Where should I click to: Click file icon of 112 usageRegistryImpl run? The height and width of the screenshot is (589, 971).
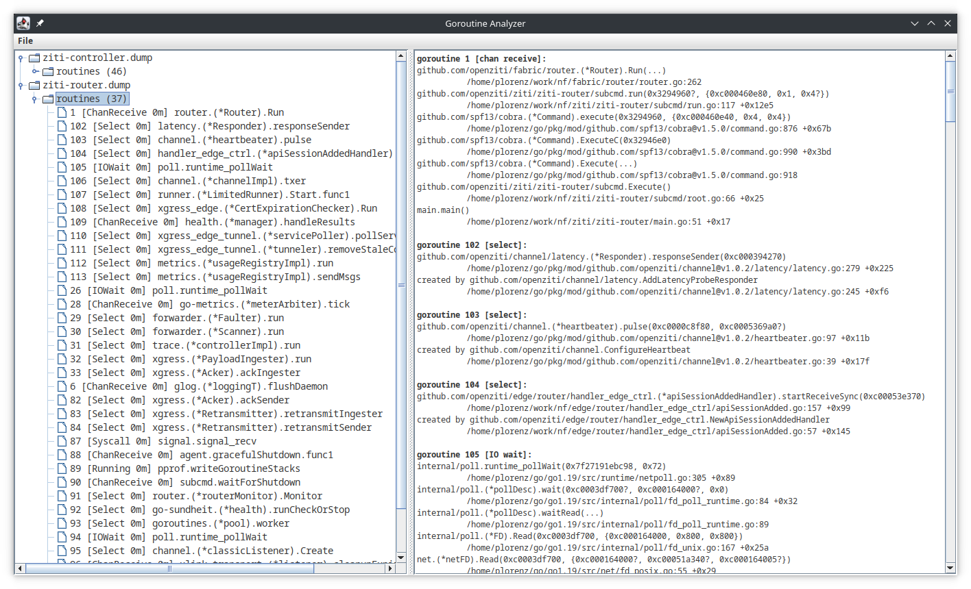[x=62, y=263]
